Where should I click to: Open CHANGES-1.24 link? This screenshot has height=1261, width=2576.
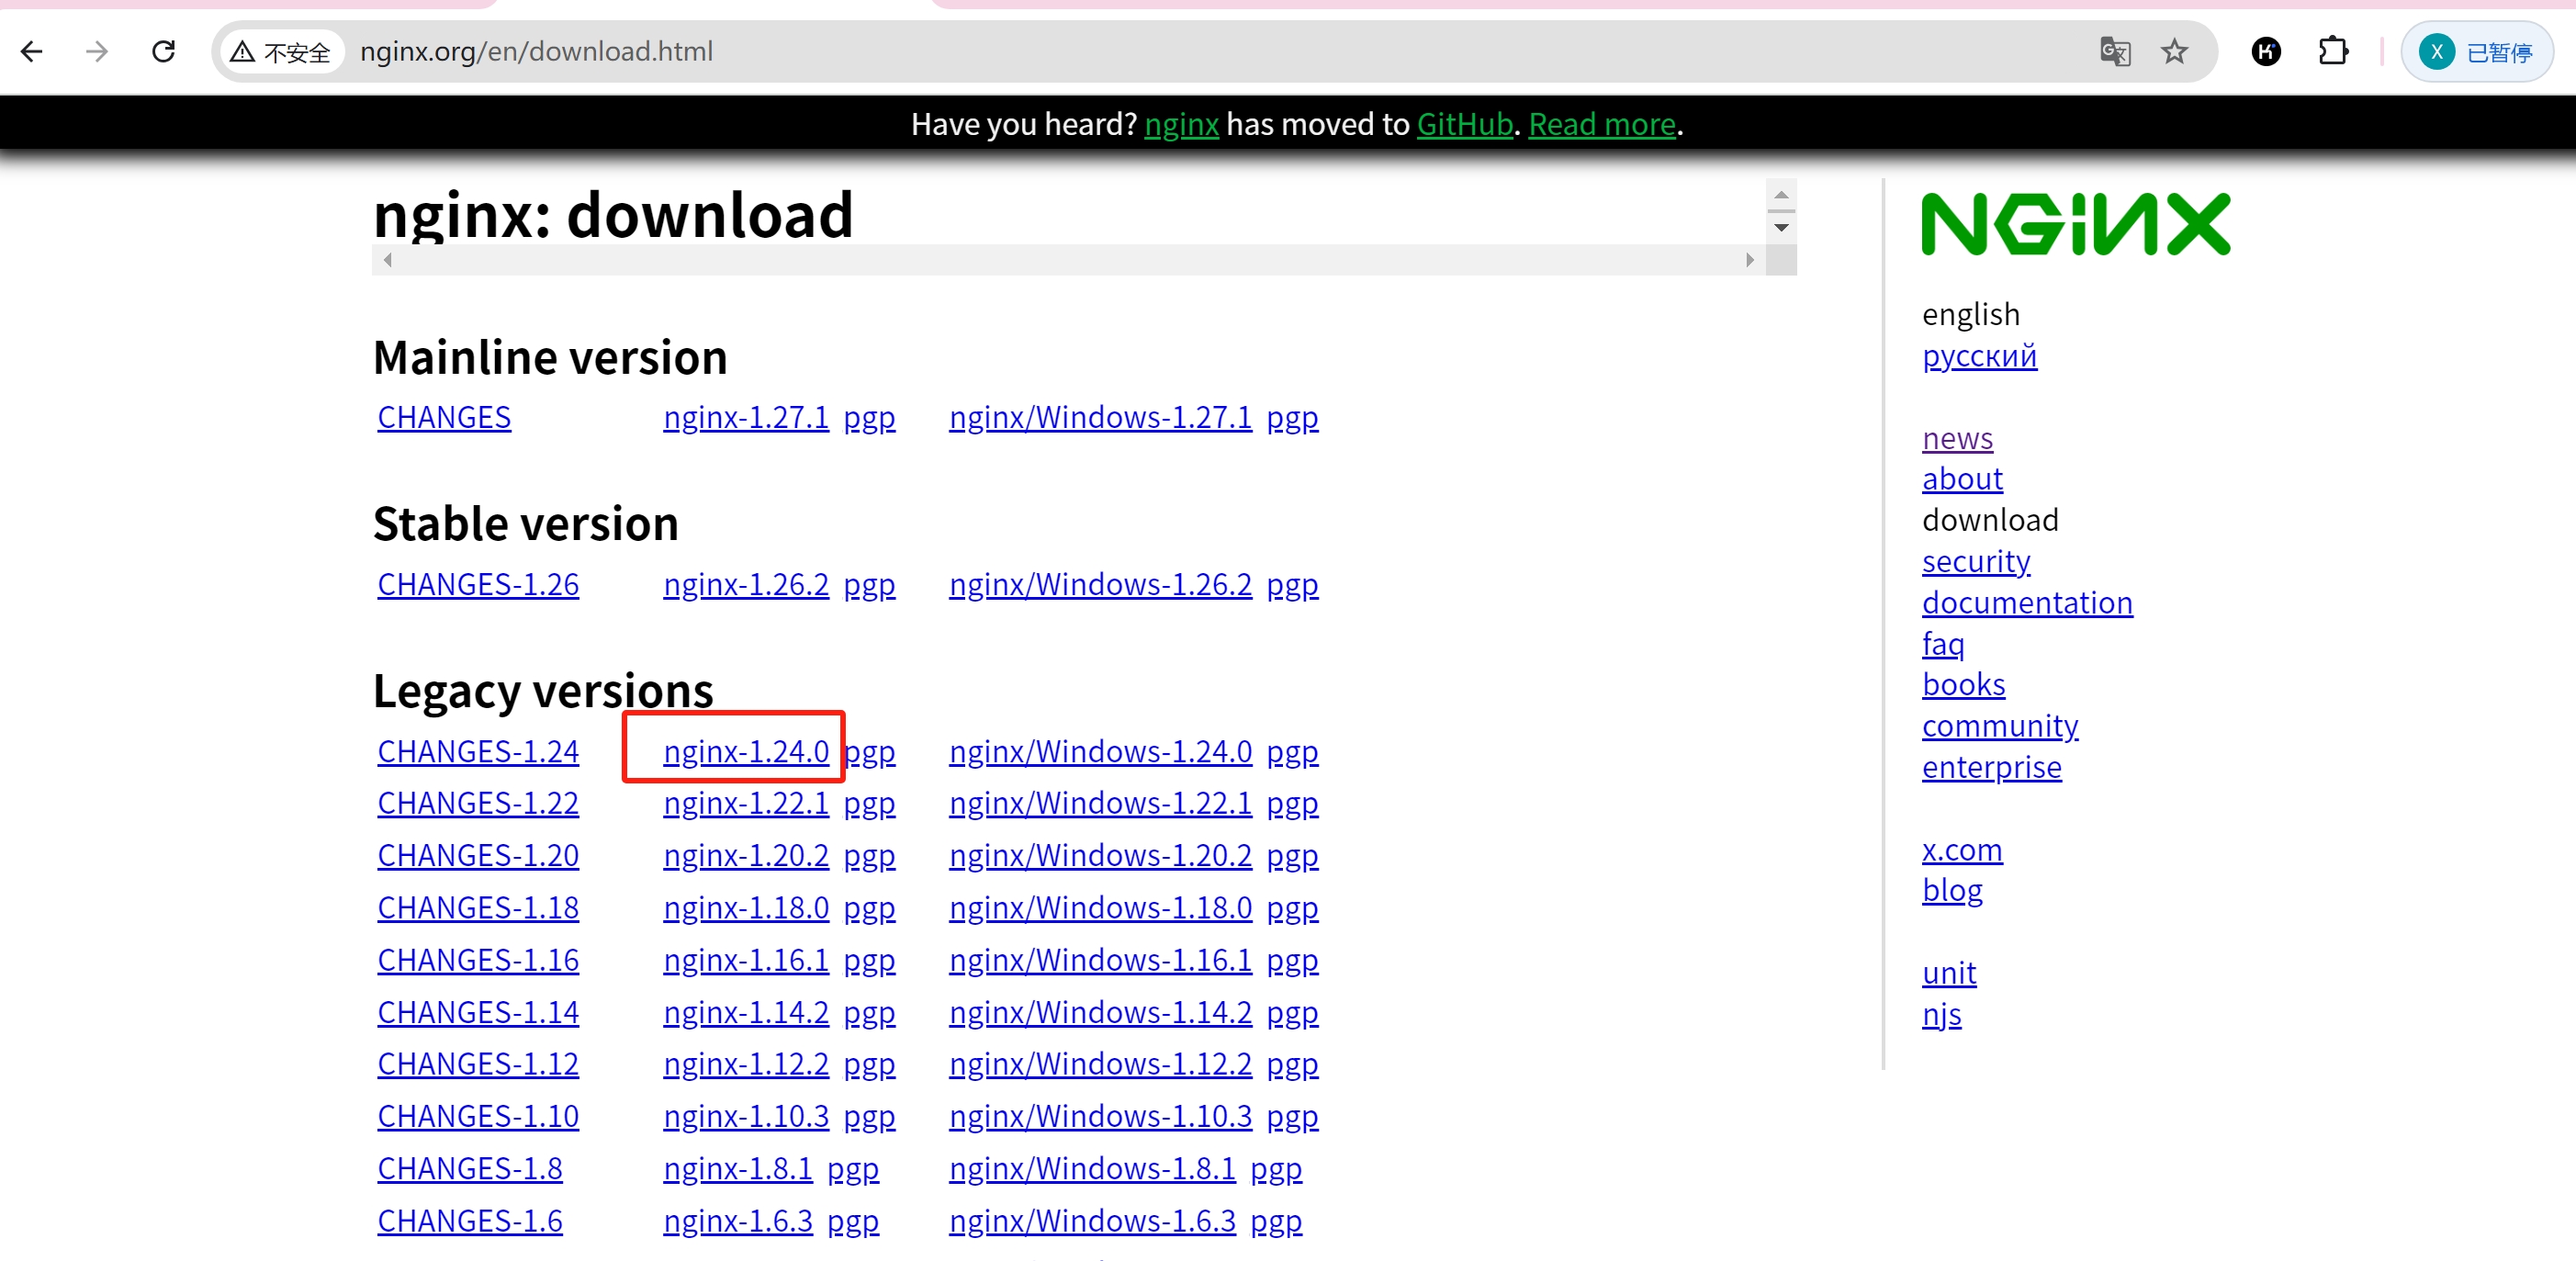pos(478,751)
